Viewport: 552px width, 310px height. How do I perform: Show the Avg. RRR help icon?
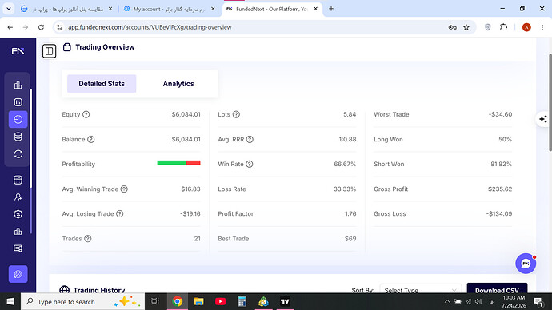250,140
